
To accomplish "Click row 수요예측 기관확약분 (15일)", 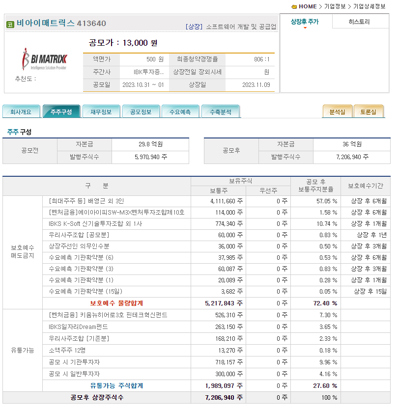I will point(85,291).
